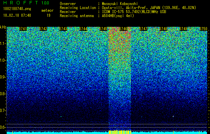
Task: Select the Ogata-vill. Akita-Pref. JAPAN location text
Action: point(149,8)
